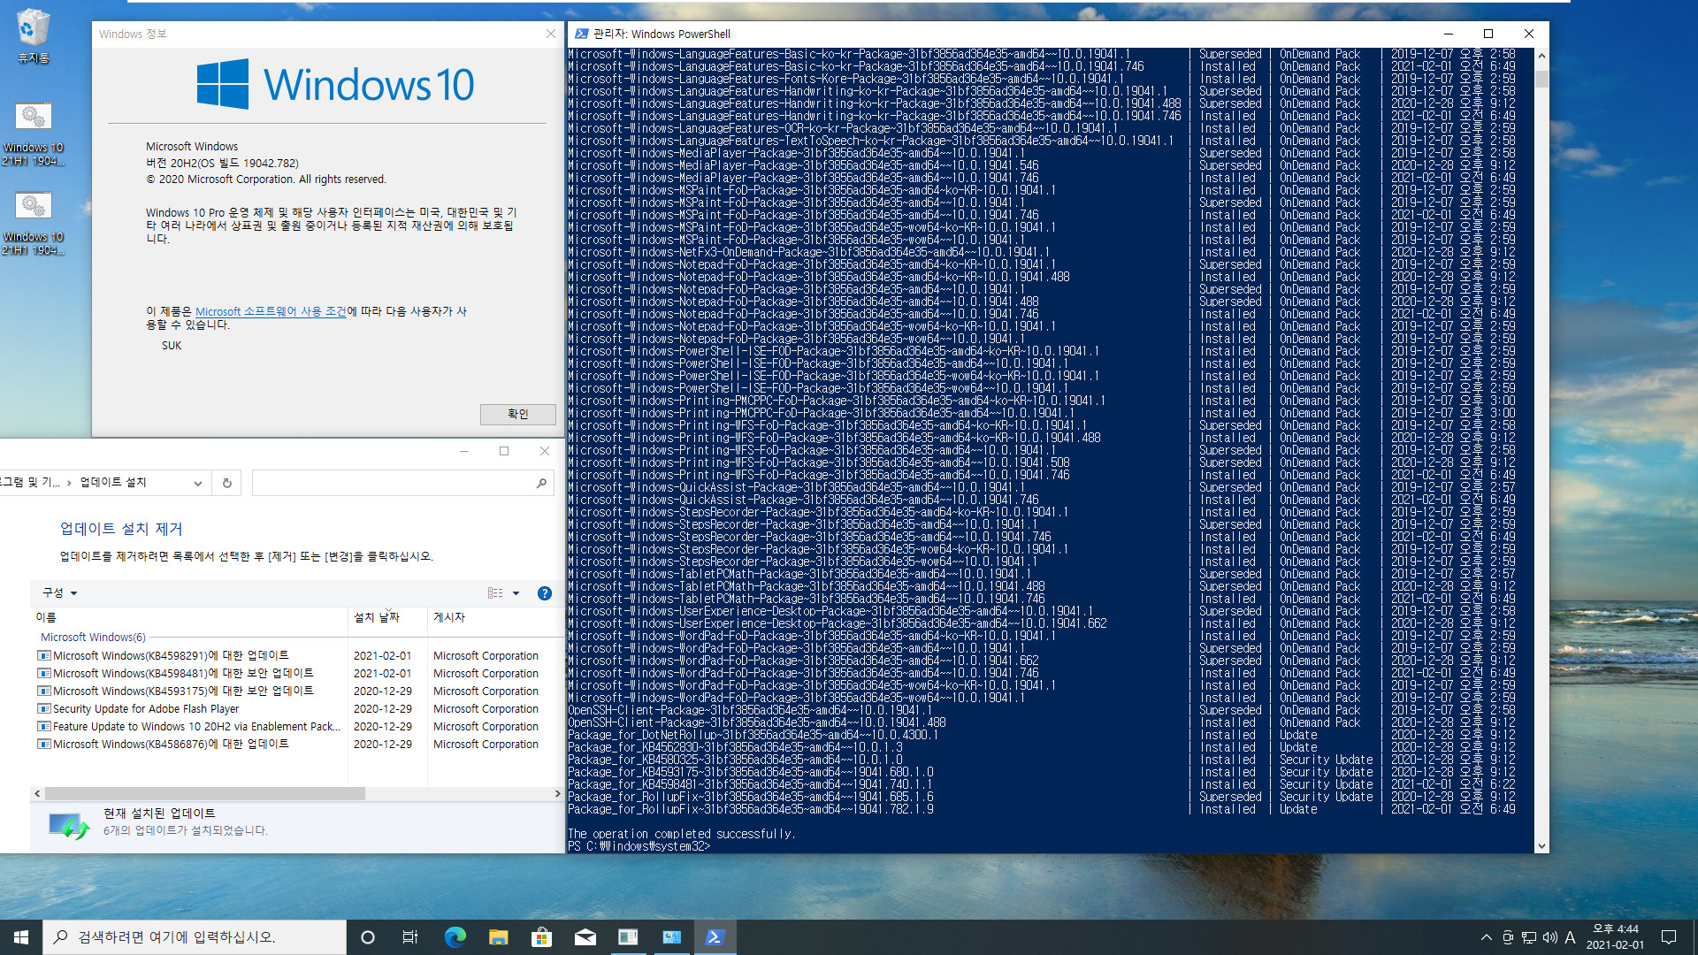Sort by the 이름 column header
The height and width of the screenshot is (955, 1698).
coord(190,617)
